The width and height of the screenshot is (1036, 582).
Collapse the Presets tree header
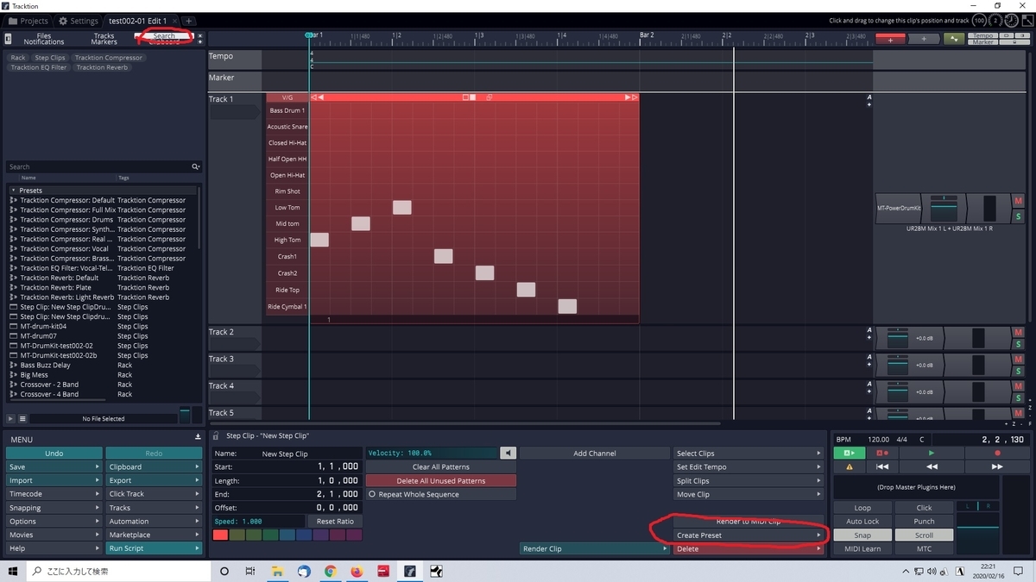click(x=104, y=190)
